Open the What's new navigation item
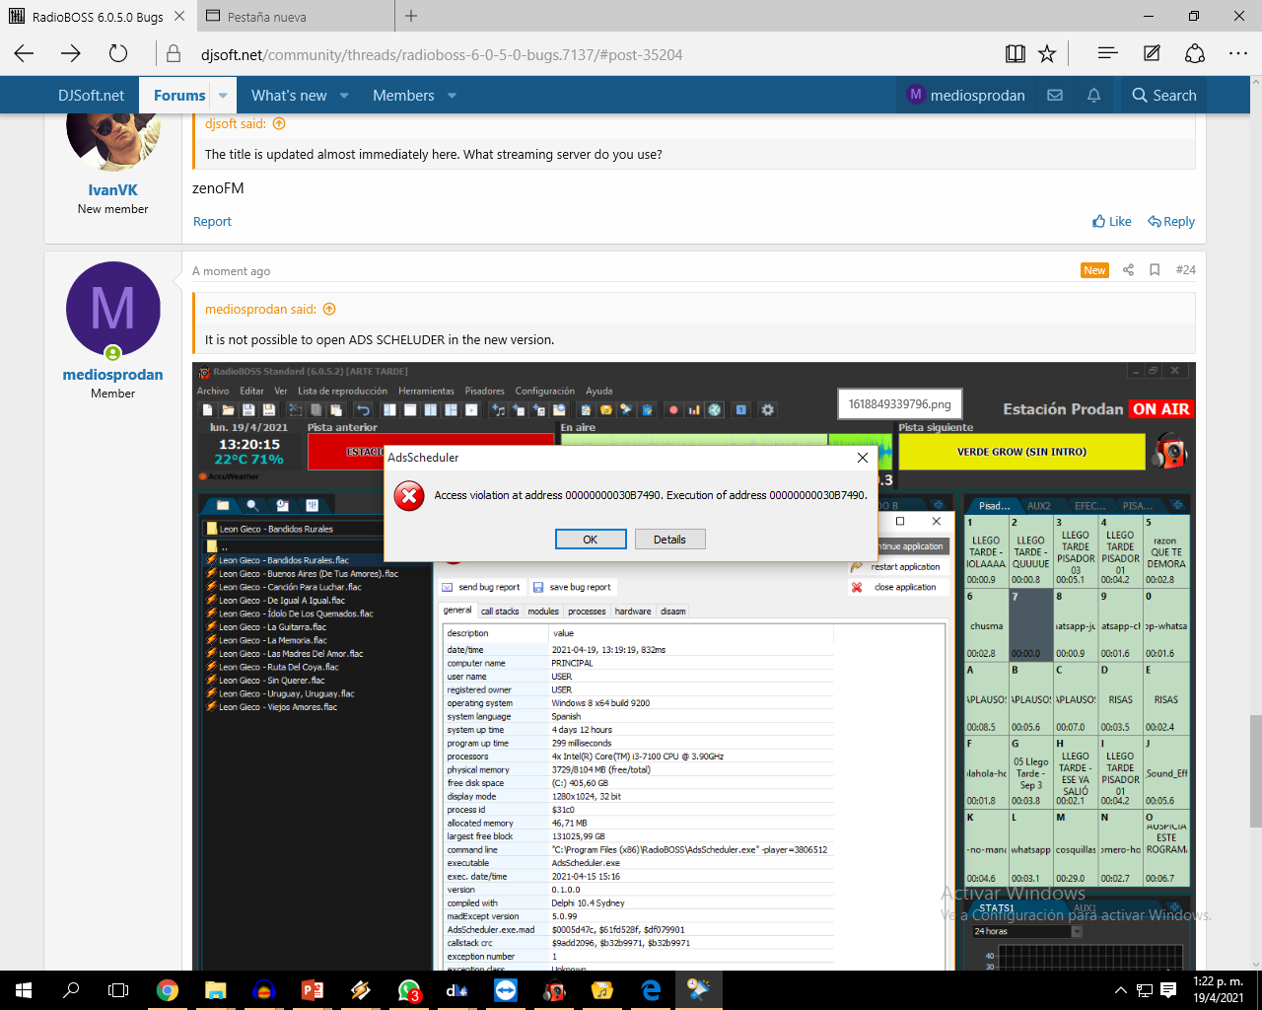Viewport: 1262px width, 1010px height. [289, 96]
